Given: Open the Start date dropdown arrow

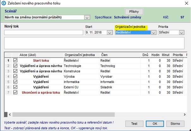Looking at the screenshot, I should pyautogui.click(x=110, y=32).
